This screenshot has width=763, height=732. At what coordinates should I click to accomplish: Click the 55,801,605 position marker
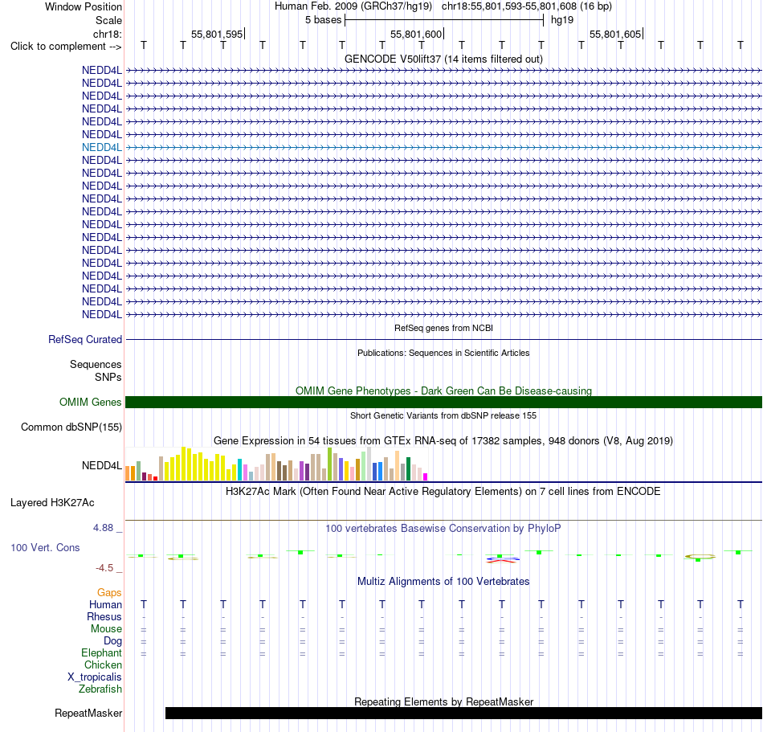pyautogui.click(x=615, y=34)
